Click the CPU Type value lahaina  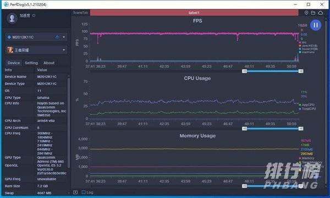43,98
